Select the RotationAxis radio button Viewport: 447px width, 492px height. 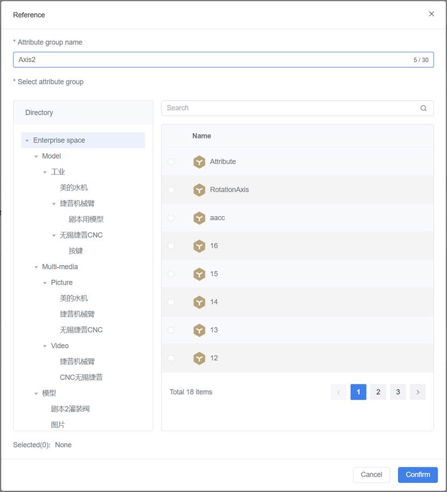pos(171,190)
